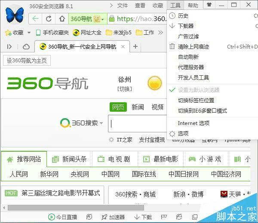This screenshot has width=258, height=223.
Task: Click the flag icon in status bar
Action: tap(164, 217)
